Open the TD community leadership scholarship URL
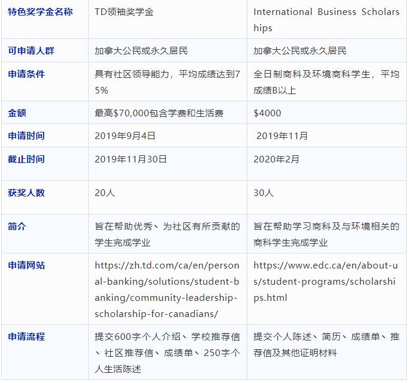This screenshot has height=383, width=408. coord(167,289)
